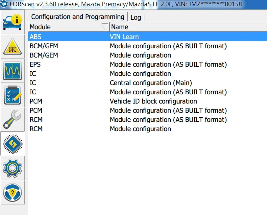Select the Configuration and Programming tab
The image size is (267, 215).
tap(78, 17)
